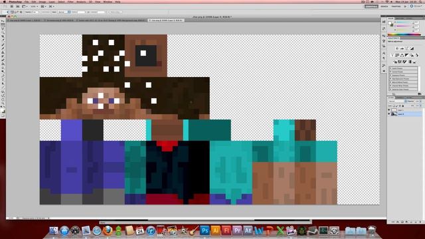
Task: Expand the Curves Presets list
Action: 390,72
